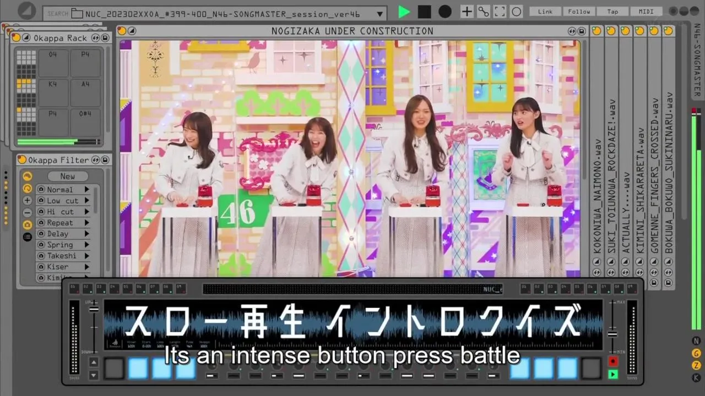Click the orange dot on Okappa Rack title
705x396 pixels.
[x=17, y=37]
